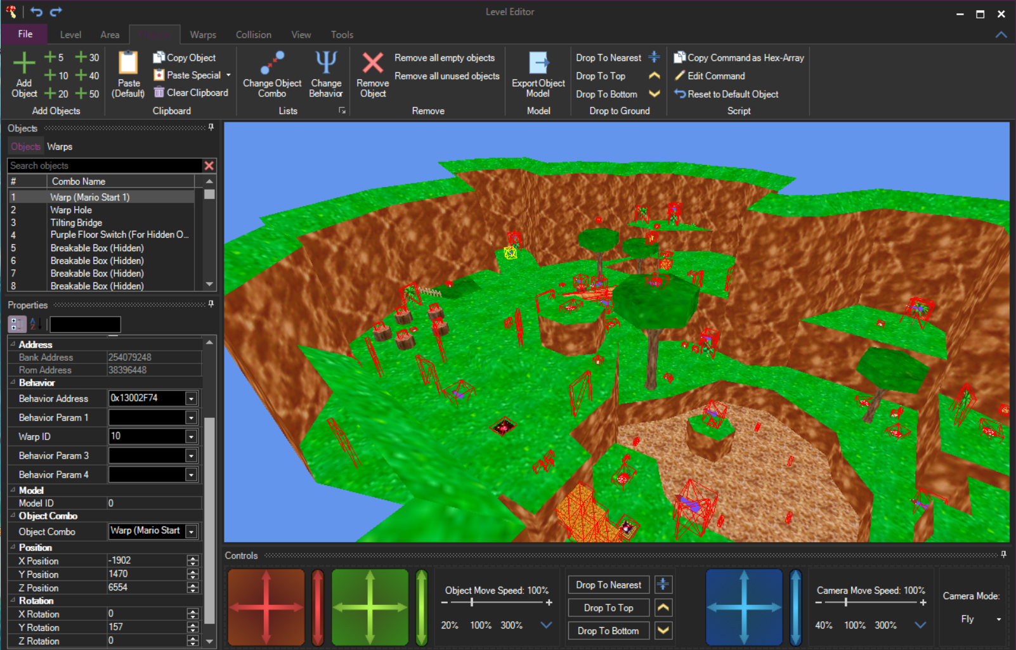Viewport: 1016px width, 650px height.
Task: Click Remove all unused objects
Action: click(447, 76)
